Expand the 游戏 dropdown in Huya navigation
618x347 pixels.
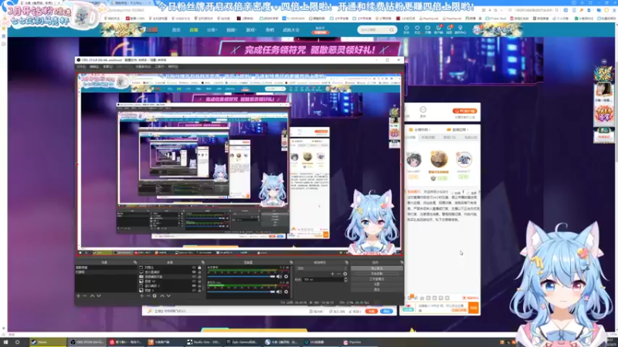[x=250, y=30]
